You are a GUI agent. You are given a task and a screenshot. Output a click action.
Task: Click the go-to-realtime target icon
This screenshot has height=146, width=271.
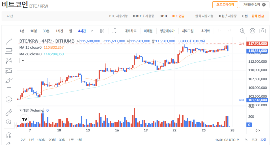(258, 131)
